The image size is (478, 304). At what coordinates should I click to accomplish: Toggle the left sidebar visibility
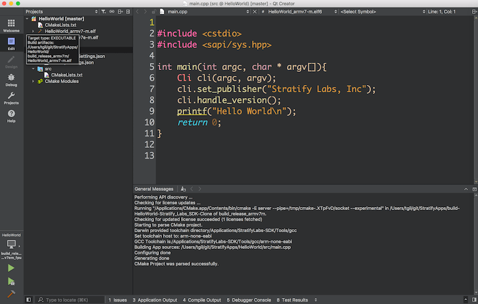[x=28, y=300]
